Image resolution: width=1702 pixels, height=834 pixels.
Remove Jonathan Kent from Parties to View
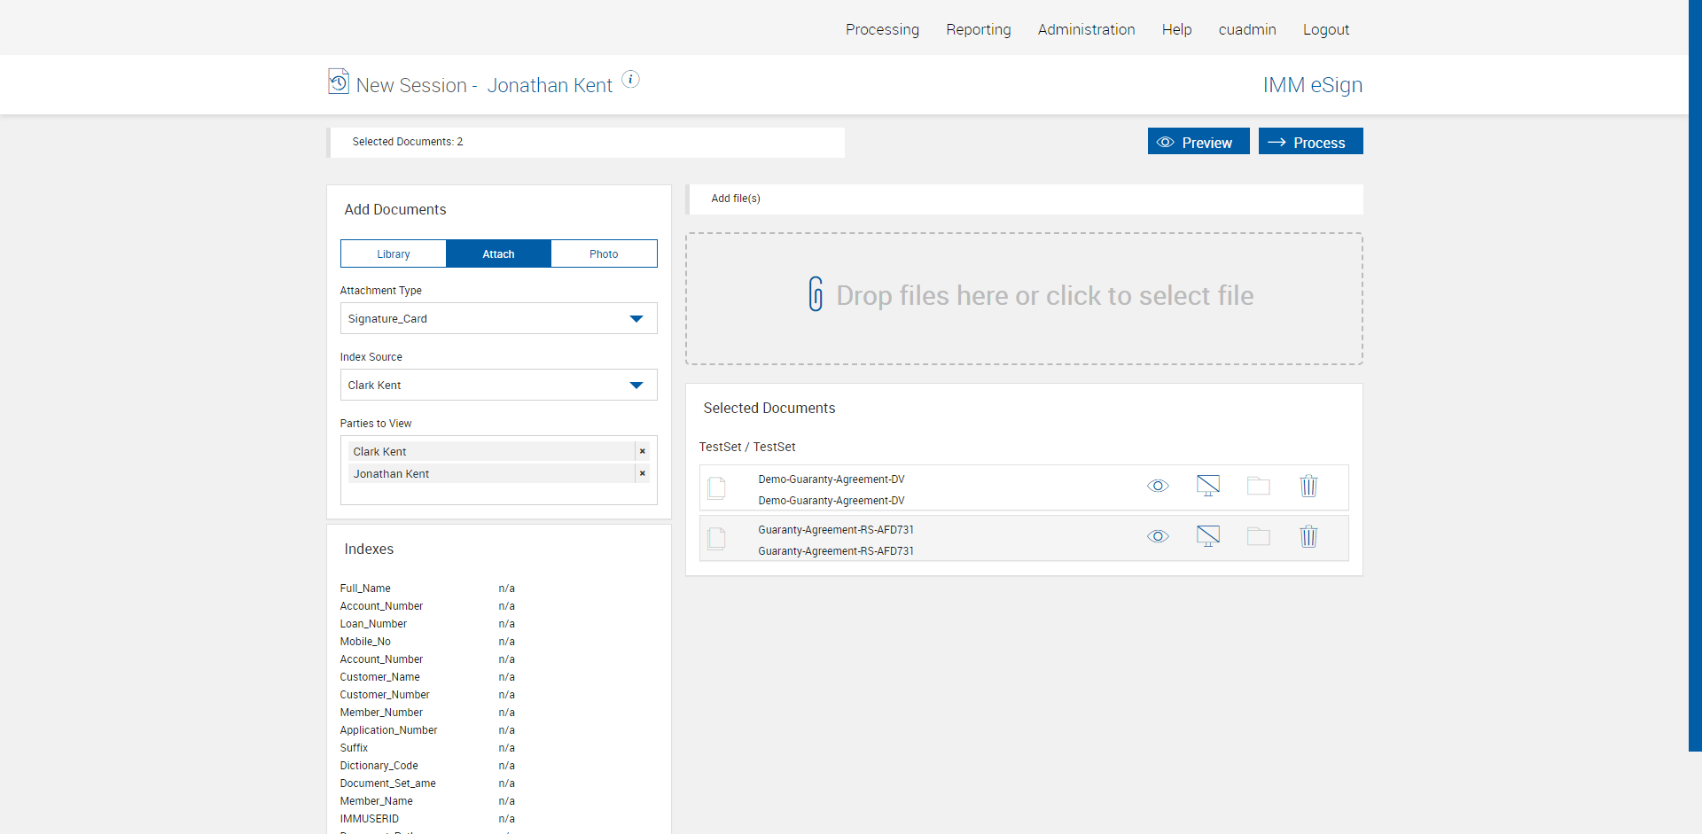pyautogui.click(x=642, y=474)
